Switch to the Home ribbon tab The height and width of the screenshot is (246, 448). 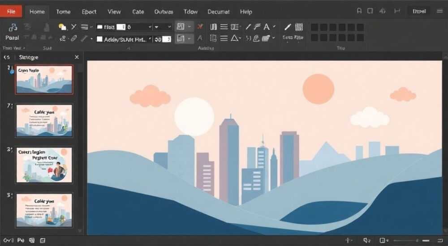tap(37, 12)
